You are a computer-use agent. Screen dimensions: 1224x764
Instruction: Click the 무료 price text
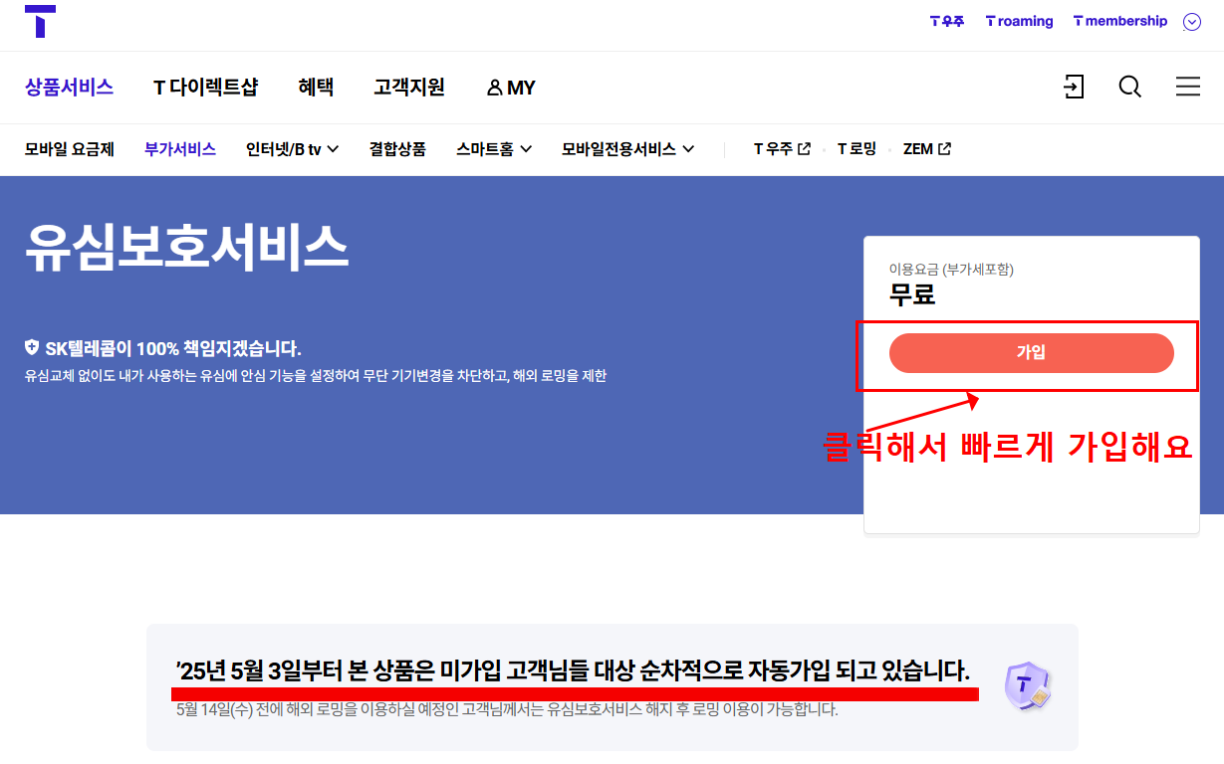coord(912,295)
